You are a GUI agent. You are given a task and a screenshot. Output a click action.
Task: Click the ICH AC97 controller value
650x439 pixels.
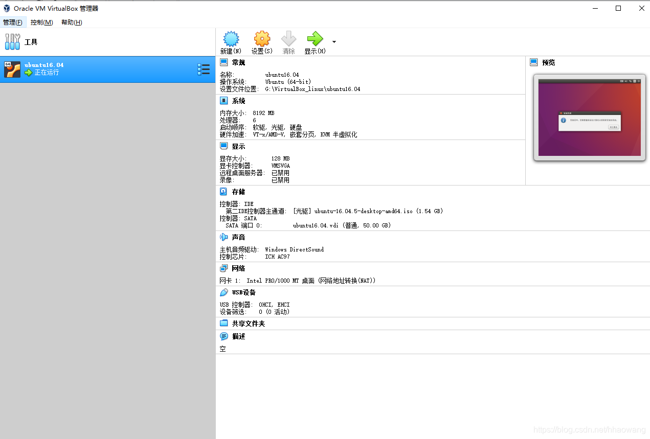click(277, 257)
